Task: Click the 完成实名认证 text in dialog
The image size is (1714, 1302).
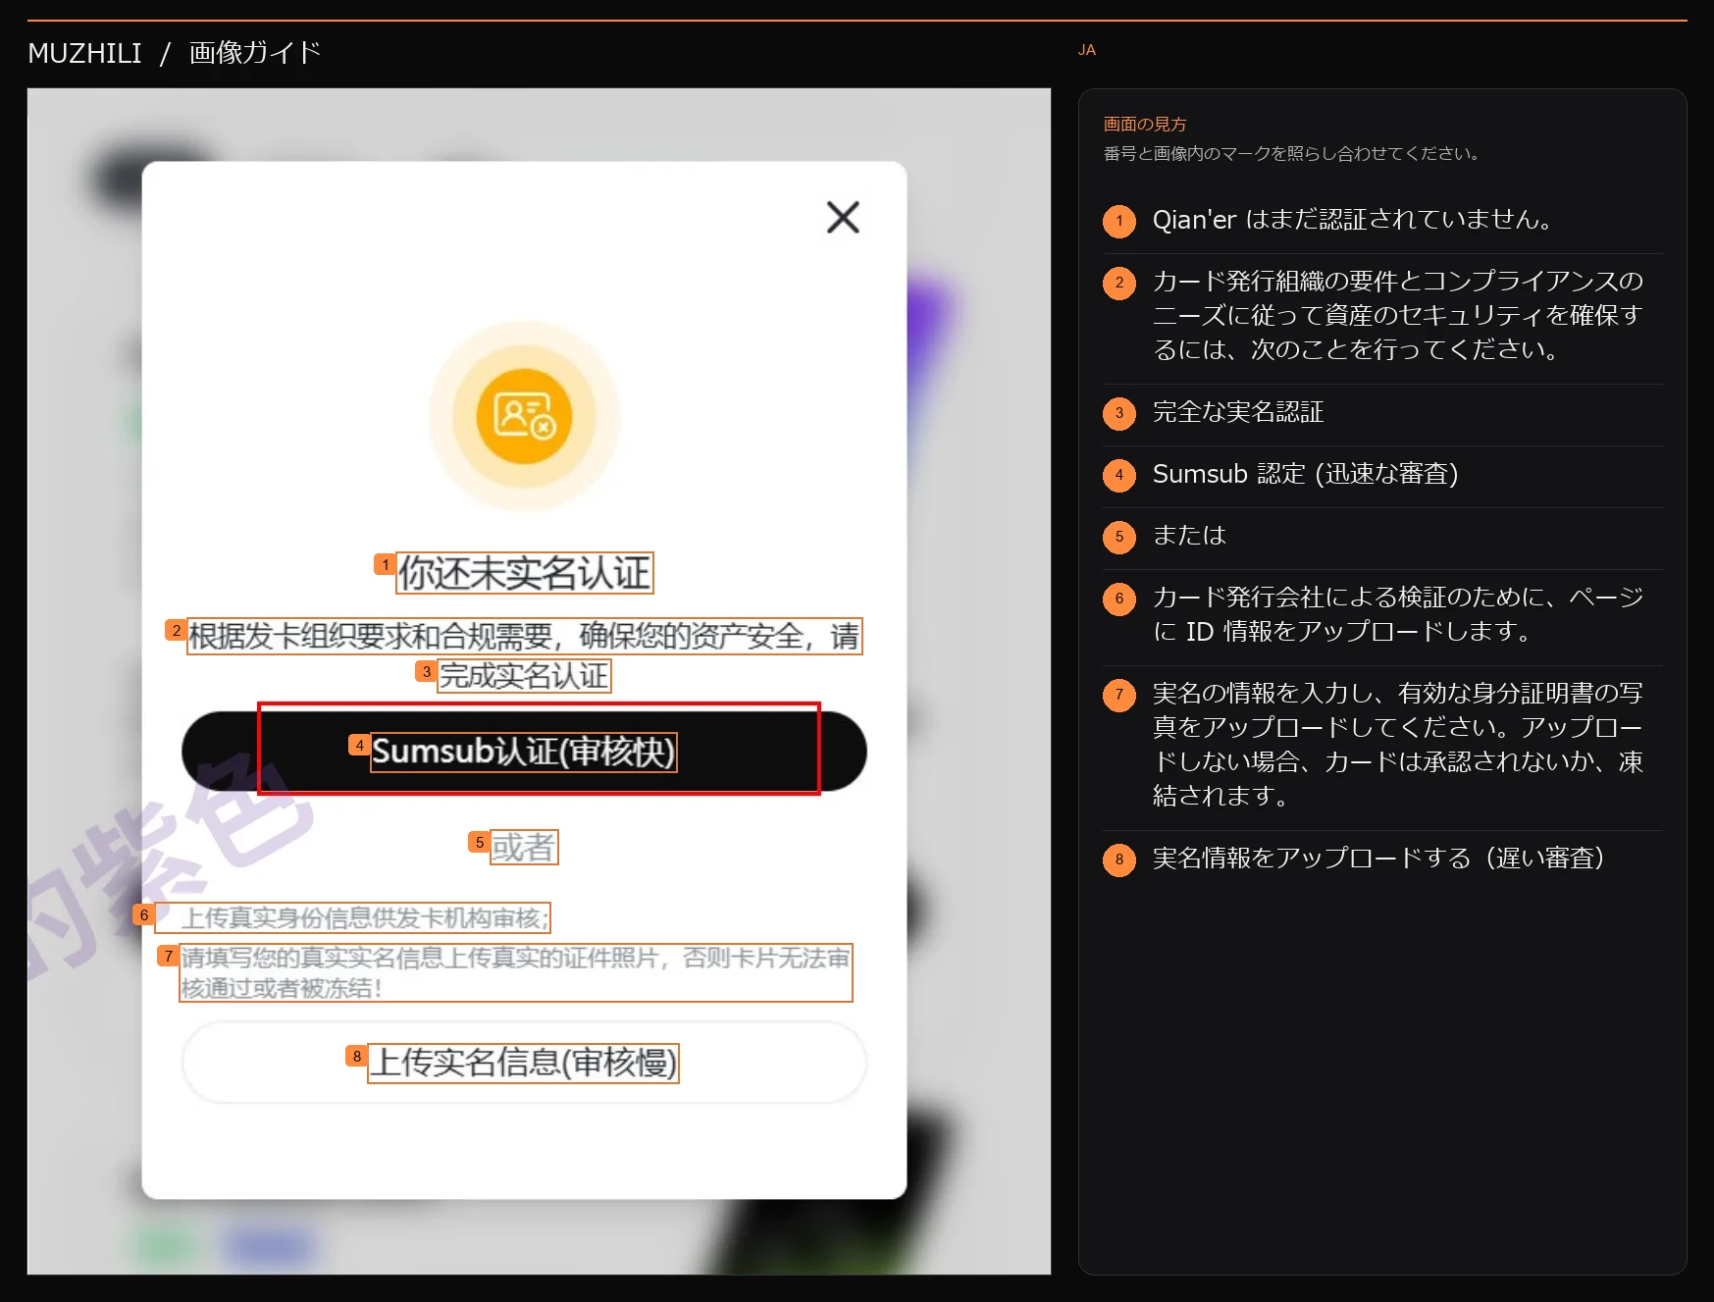Action: pos(524,675)
